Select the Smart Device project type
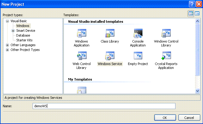The image size is (203, 124). tap(26, 31)
